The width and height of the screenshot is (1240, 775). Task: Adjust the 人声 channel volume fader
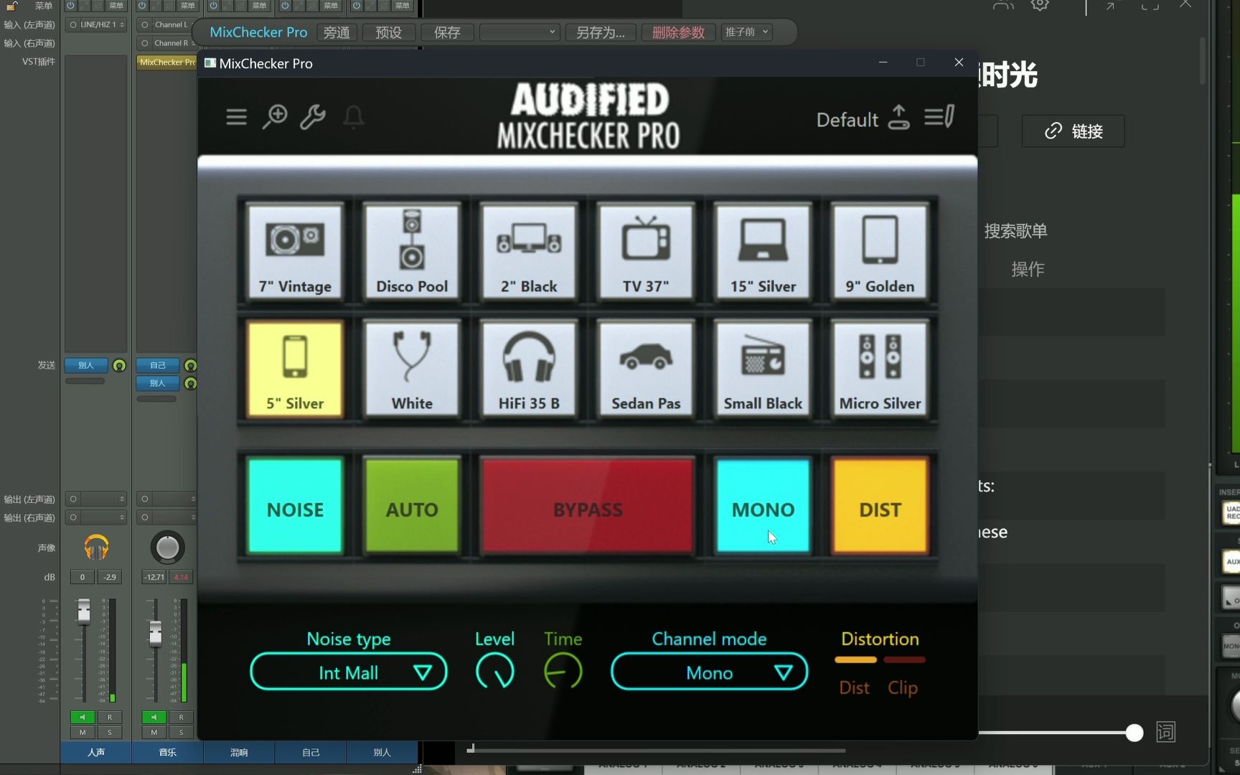pos(84,611)
